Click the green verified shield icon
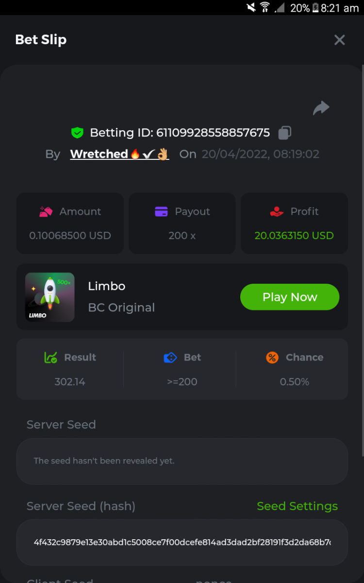 77,133
